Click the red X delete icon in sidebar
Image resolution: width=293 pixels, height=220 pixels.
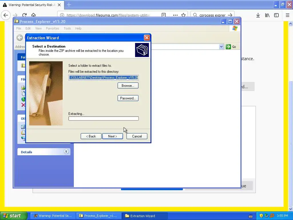coord(23,105)
